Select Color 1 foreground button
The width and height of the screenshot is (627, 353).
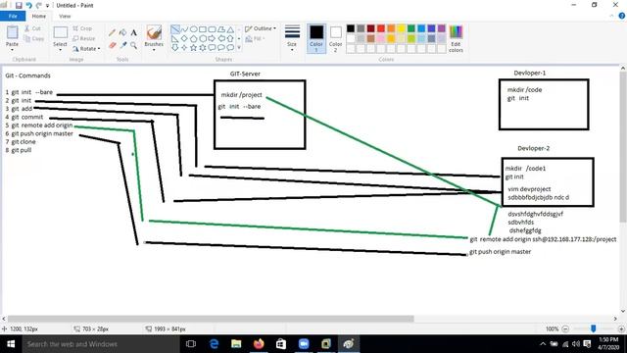pyautogui.click(x=316, y=38)
